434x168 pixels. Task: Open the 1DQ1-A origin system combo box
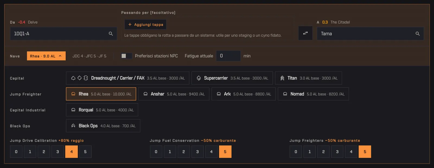pos(63,34)
